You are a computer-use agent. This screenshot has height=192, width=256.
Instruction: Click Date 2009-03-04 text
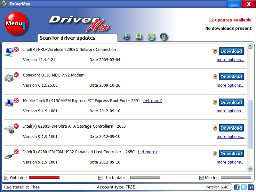(105, 60)
